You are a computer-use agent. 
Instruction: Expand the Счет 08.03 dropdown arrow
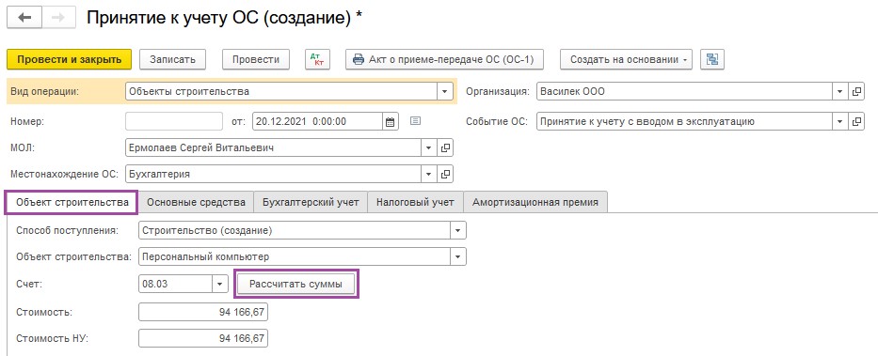(220, 284)
